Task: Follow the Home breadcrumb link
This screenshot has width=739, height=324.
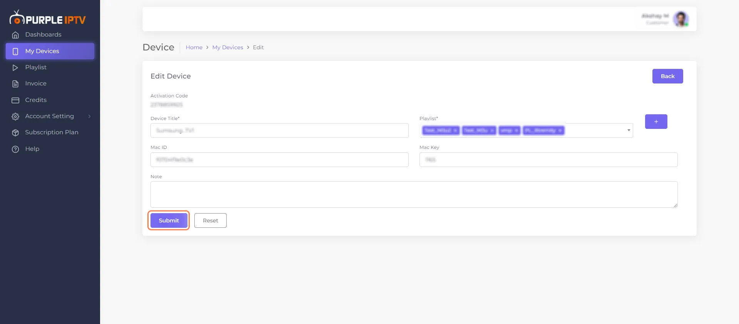Action: (x=194, y=47)
